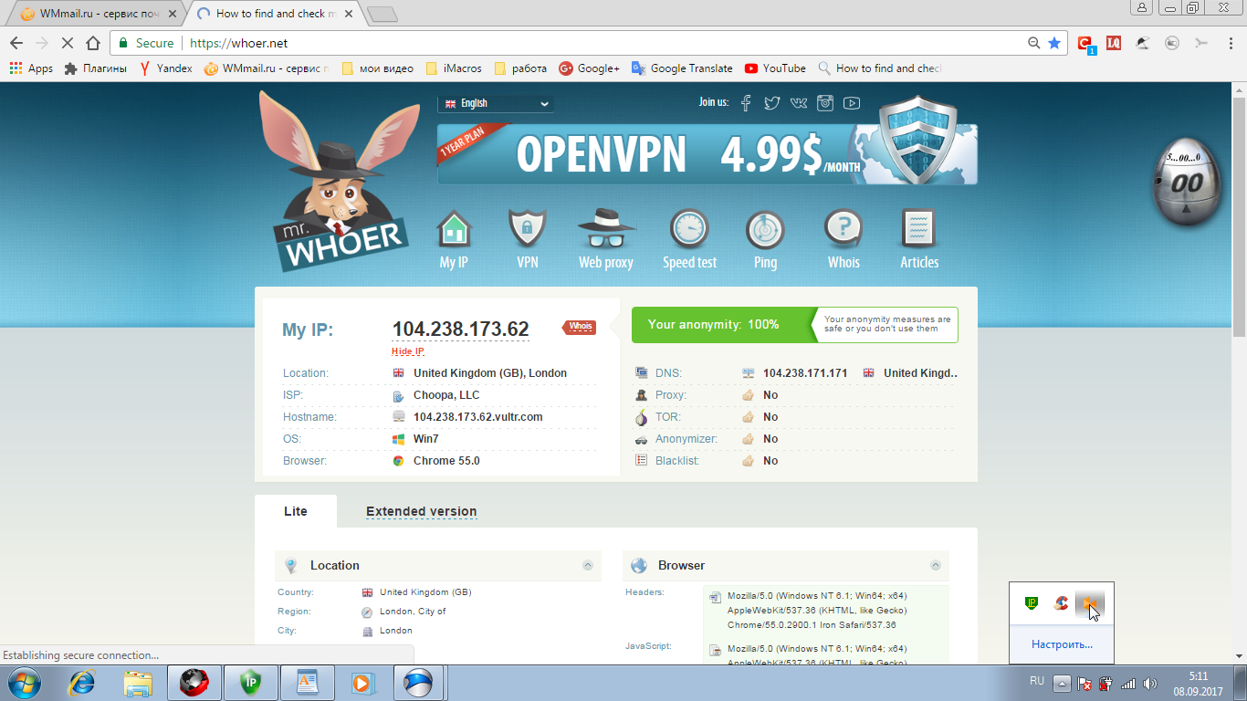Click the Your anonymity 100% bar

[x=721, y=325]
